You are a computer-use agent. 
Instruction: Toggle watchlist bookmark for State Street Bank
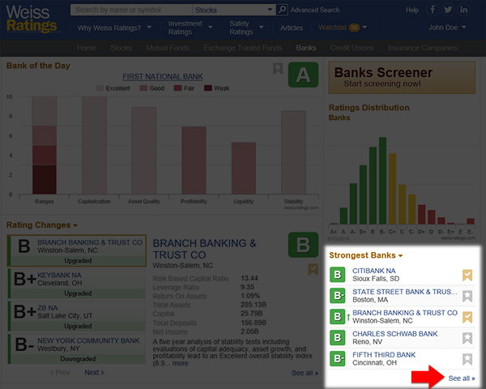coord(467,297)
